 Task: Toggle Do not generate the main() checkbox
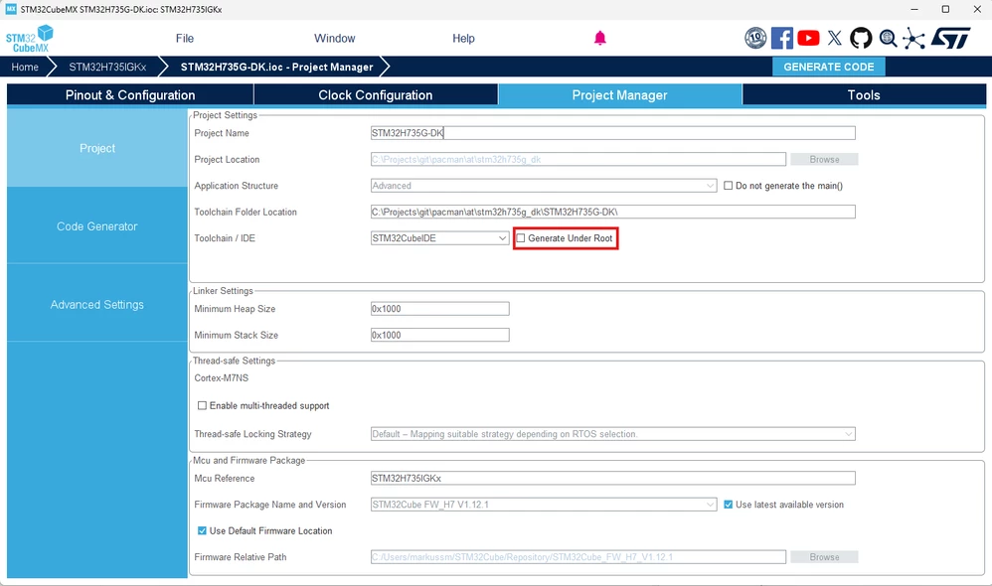pos(729,186)
